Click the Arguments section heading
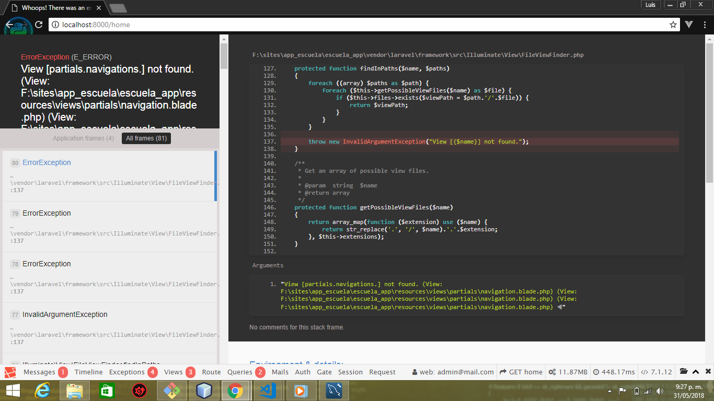Screen dimensions: 714x401 [x=268, y=265]
